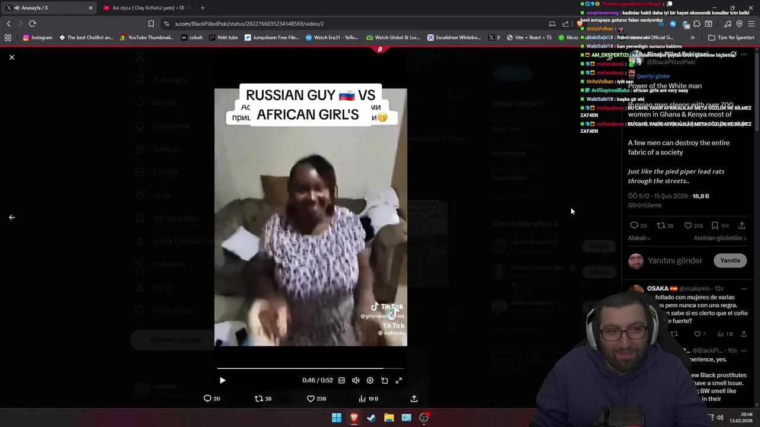The width and height of the screenshot is (760, 427).
Task: Open a new browser tab
Action: pos(202,8)
